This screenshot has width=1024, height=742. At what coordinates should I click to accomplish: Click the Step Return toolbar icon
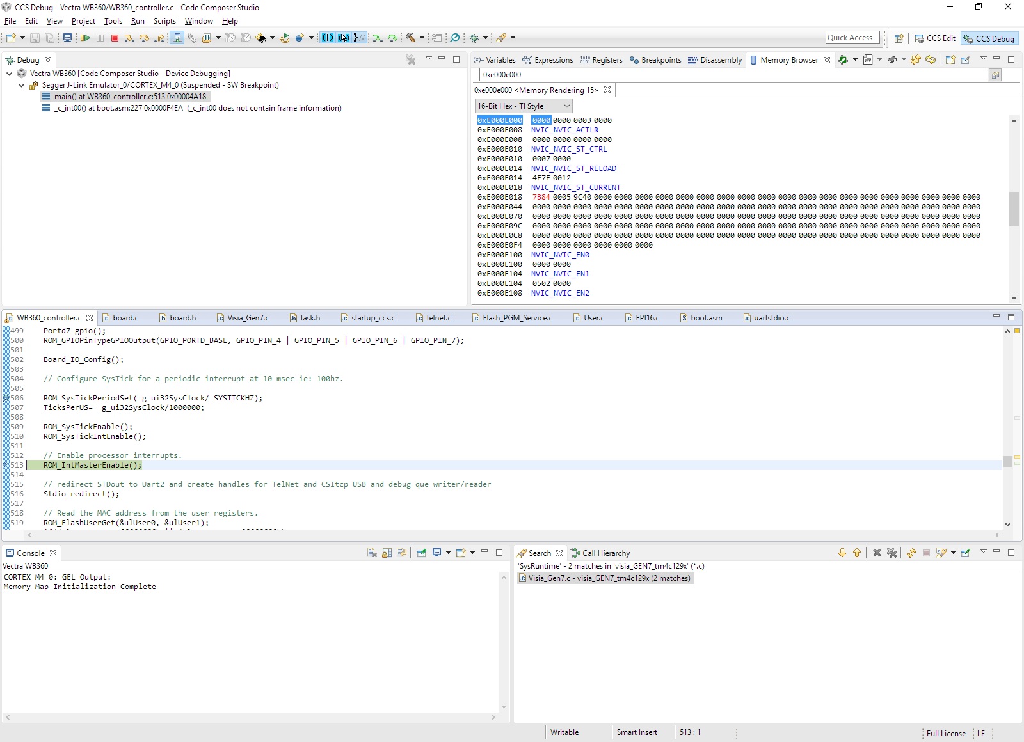coord(159,38)
